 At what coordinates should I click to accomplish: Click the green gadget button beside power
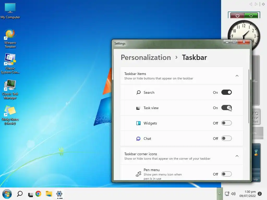coord(251,16)
